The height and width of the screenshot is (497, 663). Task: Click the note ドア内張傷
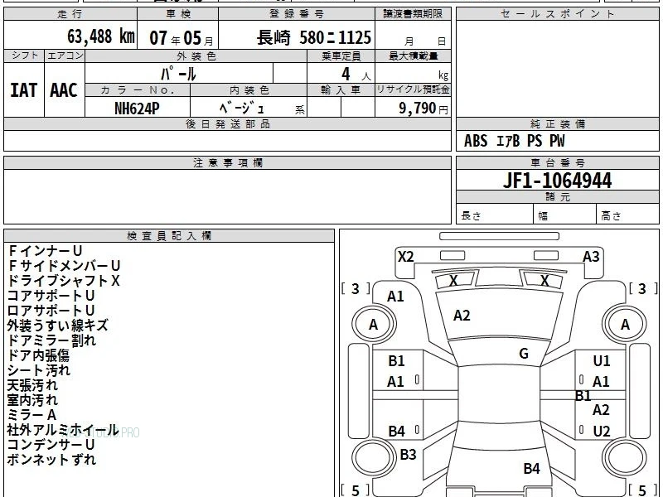click(x=38, y=355)
